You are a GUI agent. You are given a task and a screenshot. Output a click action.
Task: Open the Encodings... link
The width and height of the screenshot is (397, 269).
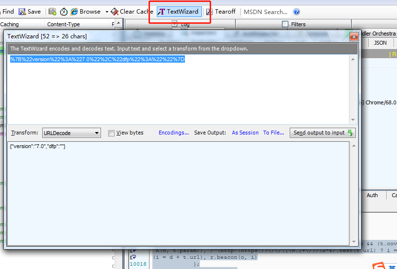[x=174, y=133]
